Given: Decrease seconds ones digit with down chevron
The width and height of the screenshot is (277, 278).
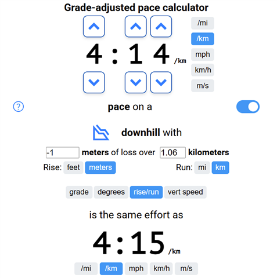Looking at the screenshot, I should [x=161, y=82].
